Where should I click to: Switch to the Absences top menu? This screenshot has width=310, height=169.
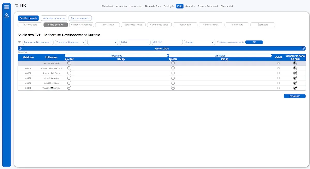click(121, 6)
